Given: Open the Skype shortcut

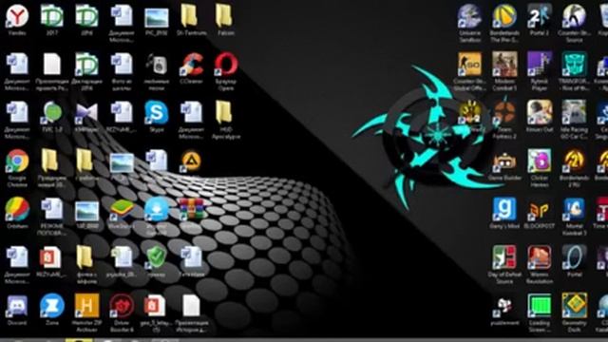Looking at the screenshot, I should (x=157, y=113).
